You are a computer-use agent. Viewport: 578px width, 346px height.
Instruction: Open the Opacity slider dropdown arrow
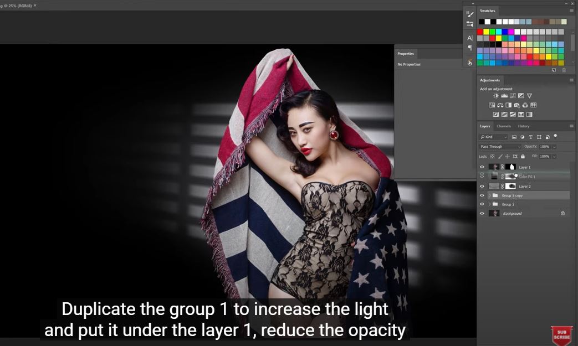coord(554,147)
